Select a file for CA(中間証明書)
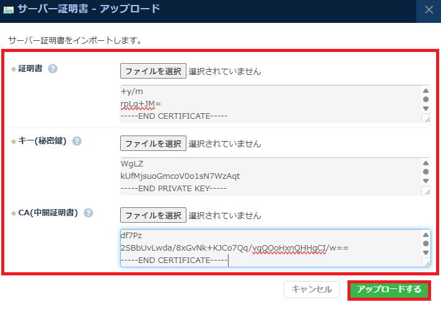 click(153, 215)
